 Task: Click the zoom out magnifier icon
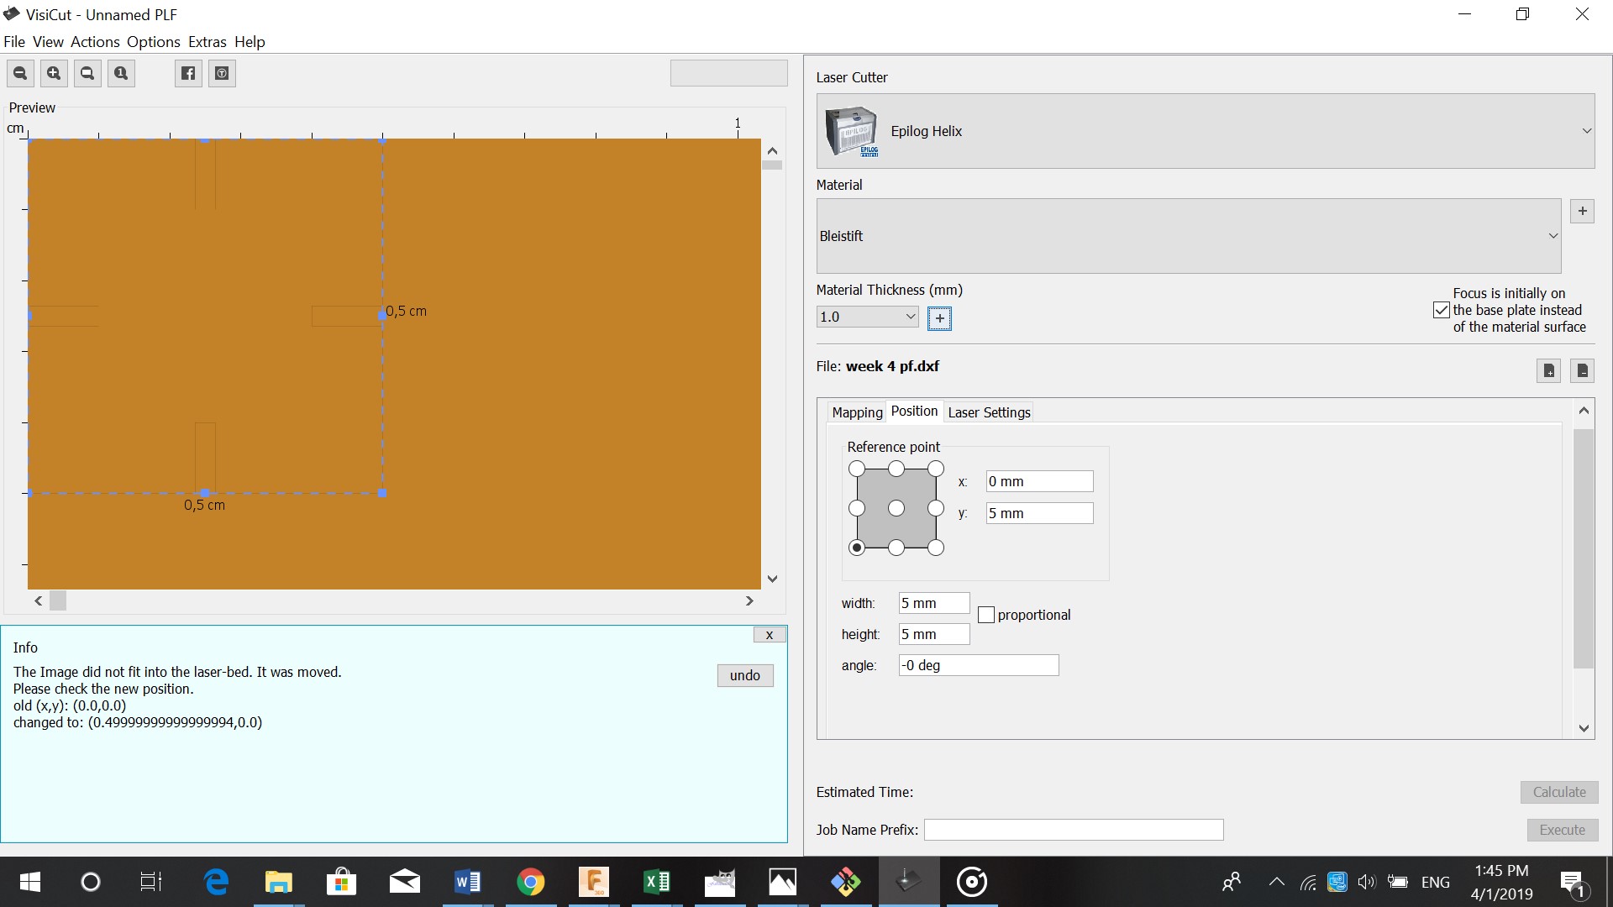coord(20,74)
